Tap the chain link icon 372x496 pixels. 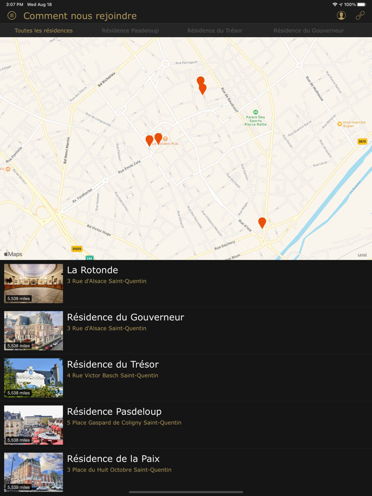360,15
